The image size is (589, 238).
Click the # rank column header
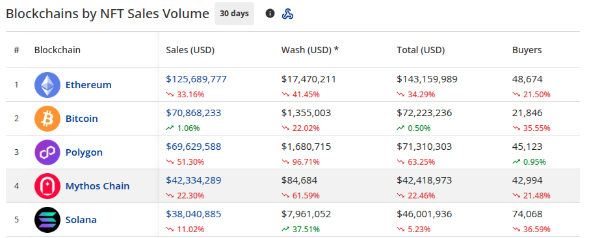[16, 50]
